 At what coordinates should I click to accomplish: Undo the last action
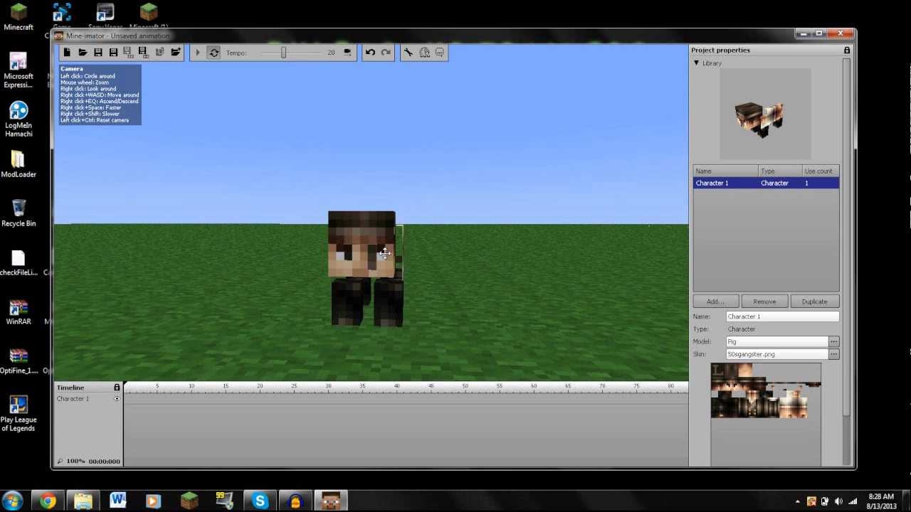tap(370, 53)
